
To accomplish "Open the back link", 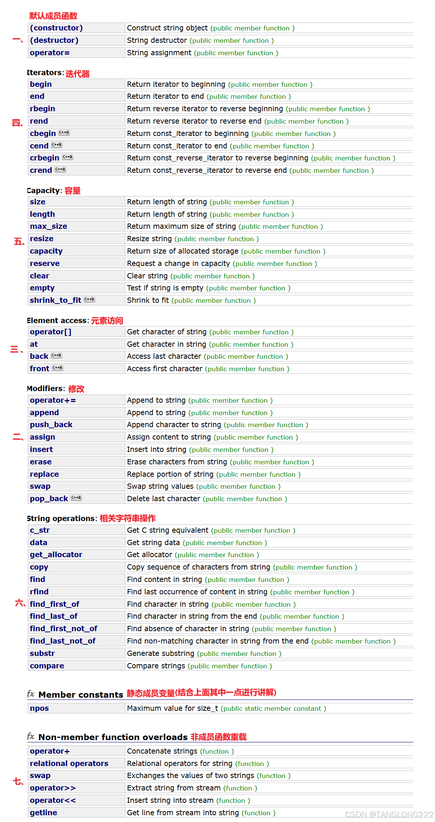I will pos(39,356).
